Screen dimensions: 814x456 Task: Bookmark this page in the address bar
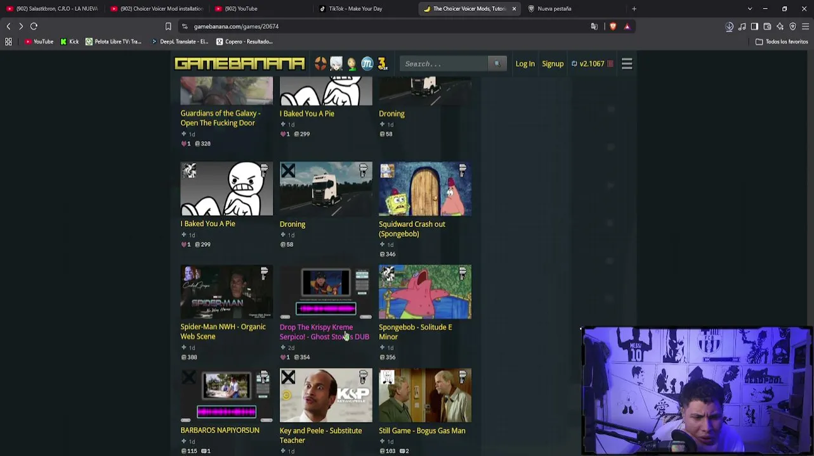[168, 27]
